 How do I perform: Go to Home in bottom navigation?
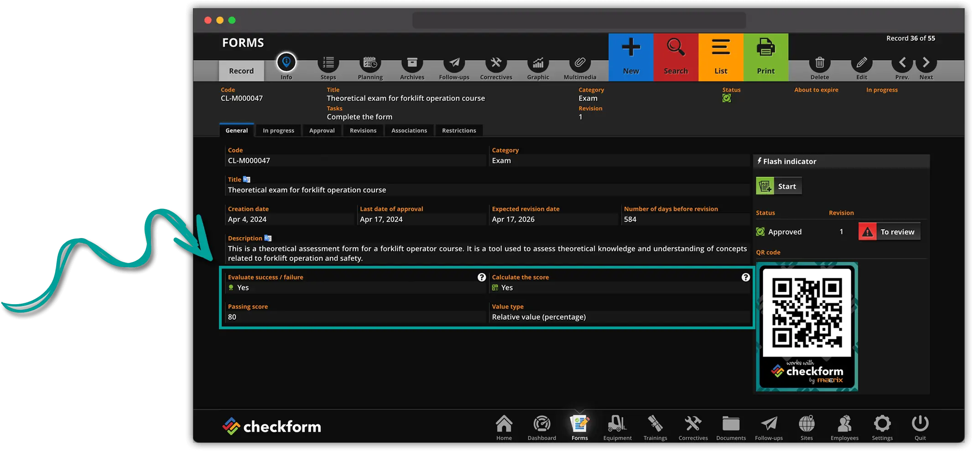tap(504, 428)
